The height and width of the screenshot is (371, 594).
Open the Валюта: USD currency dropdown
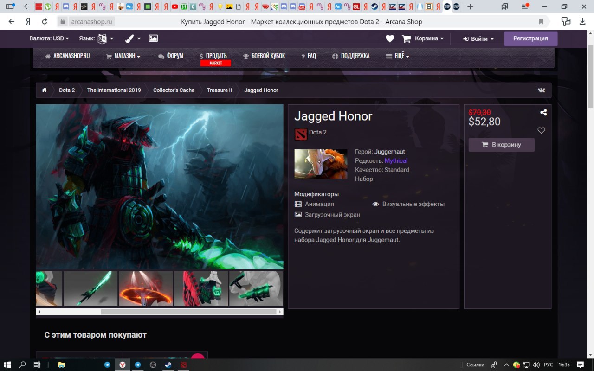pos(49,38)
